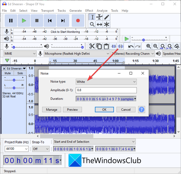Click the Trim audio outside selection icon
This screenshot has height=174, width=181.
click(x=114, y=46)
